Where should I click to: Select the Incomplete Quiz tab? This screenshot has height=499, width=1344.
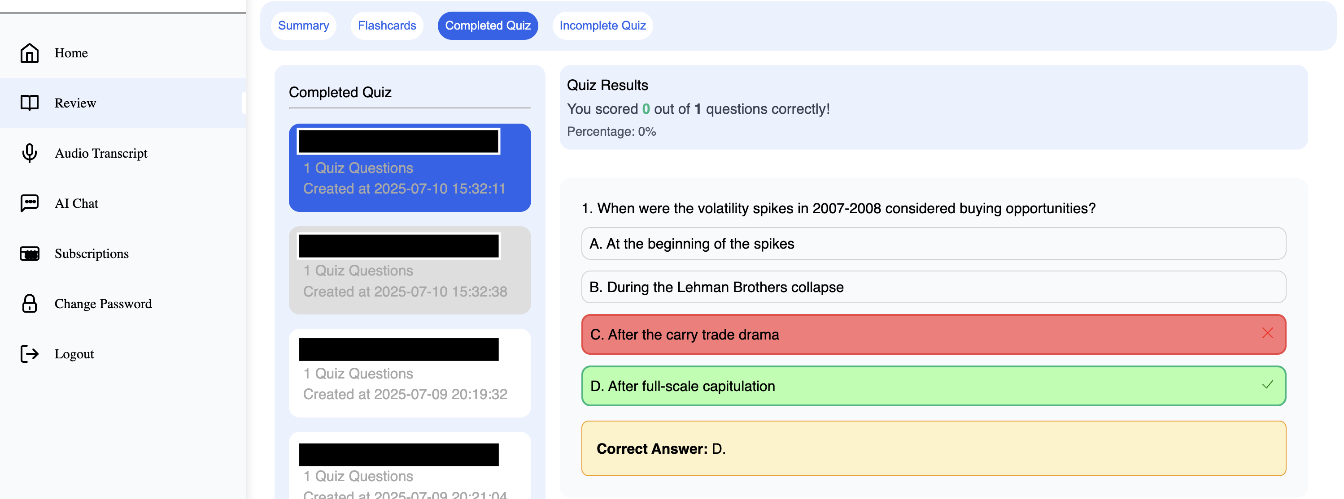click(x=602, y=26)
